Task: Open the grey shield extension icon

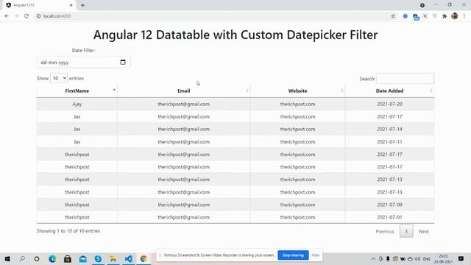Action: tap(435, 16)
